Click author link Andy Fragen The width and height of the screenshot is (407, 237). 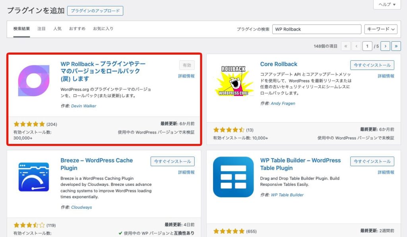click(x=283, y=103)
